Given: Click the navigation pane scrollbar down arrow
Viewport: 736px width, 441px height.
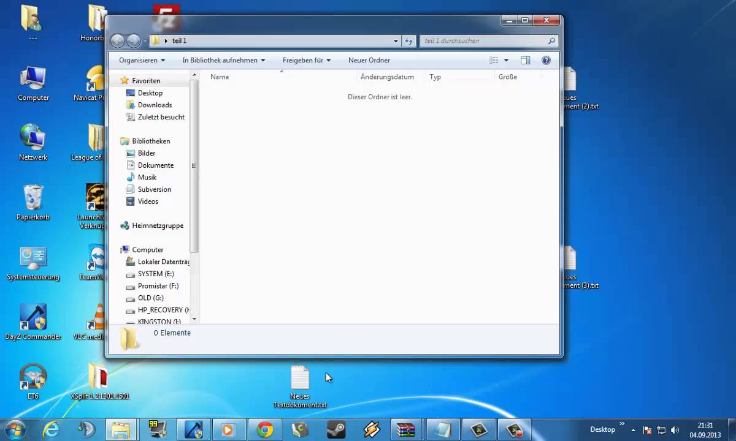Looking at the screenshot, I should click(x=194, y=319).
